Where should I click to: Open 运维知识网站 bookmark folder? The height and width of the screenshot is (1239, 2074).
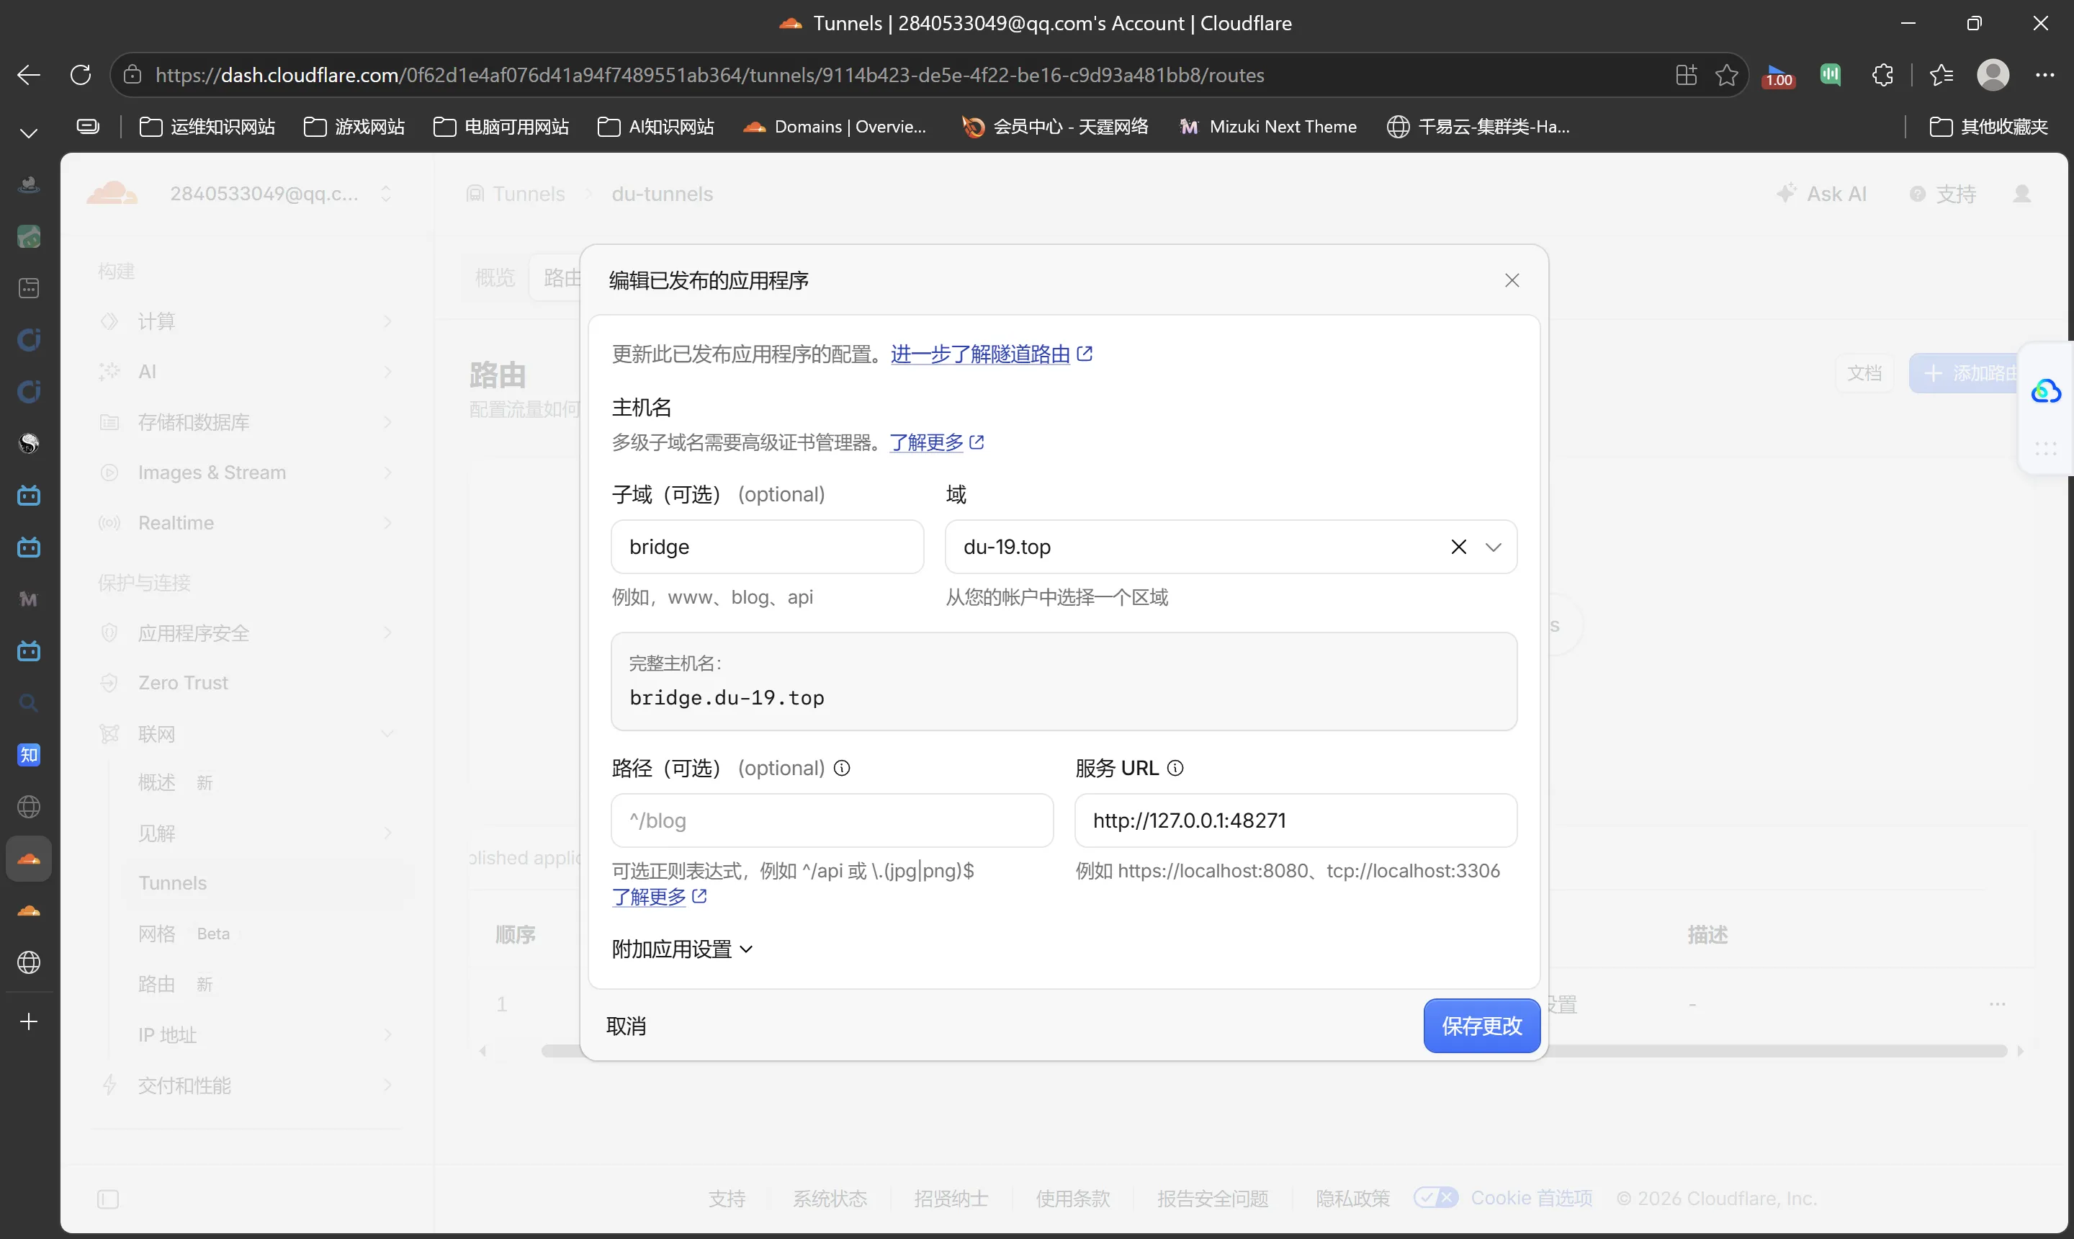[x=207, y=127]
